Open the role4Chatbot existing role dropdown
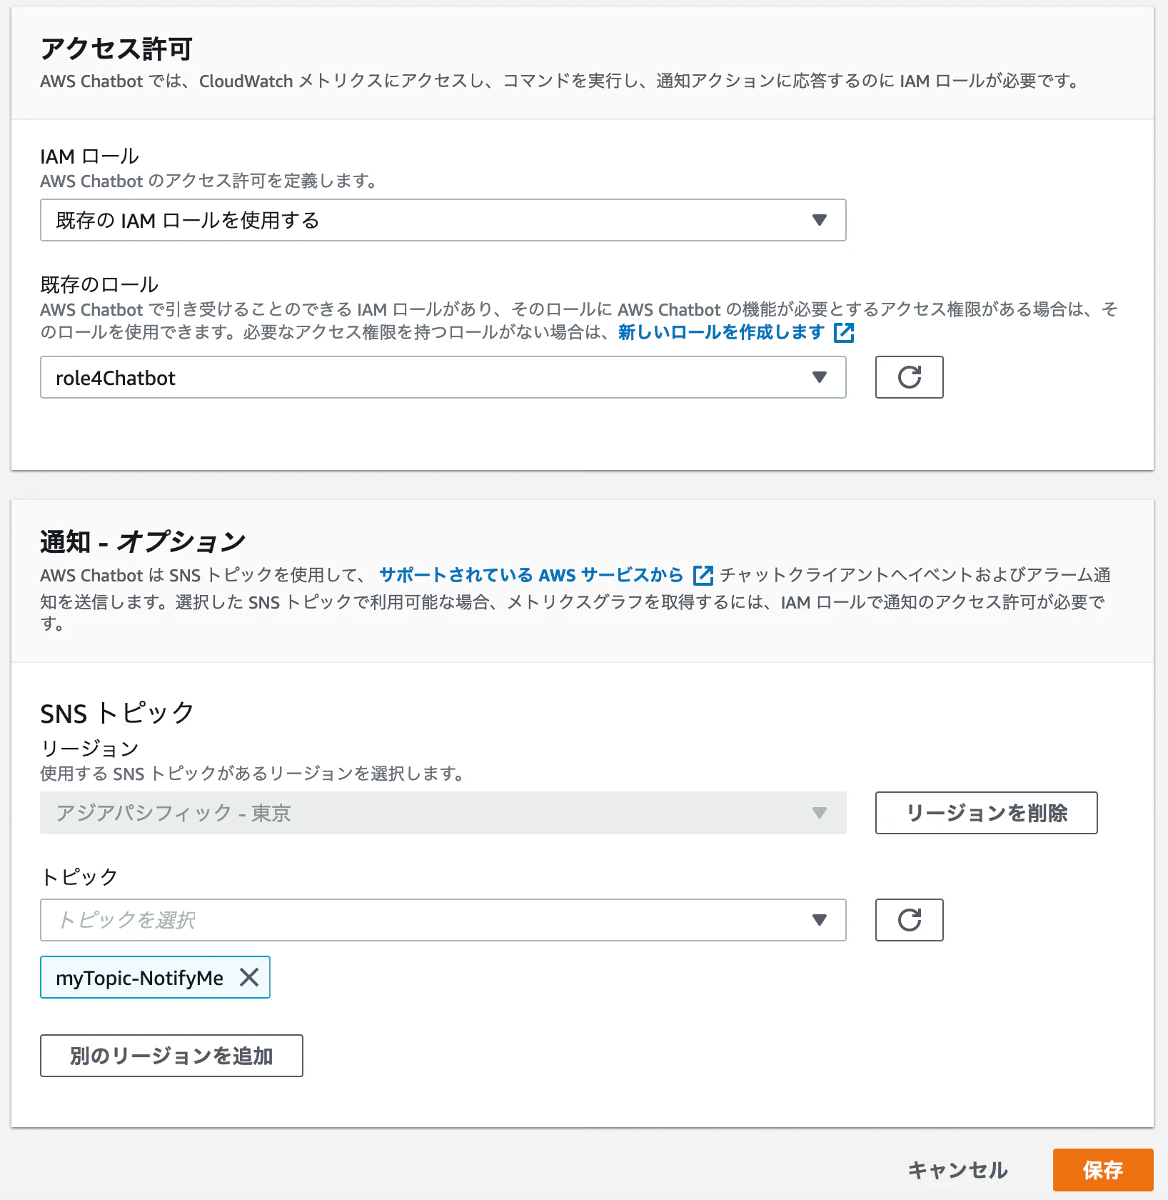 click(x=443, y=377)
